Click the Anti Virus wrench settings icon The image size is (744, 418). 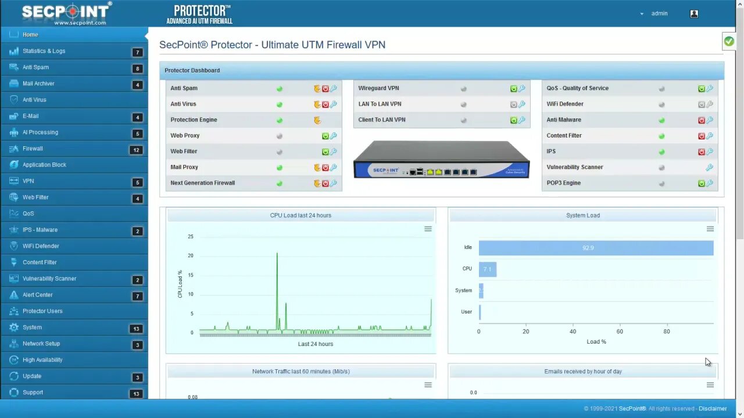[333, 105]
